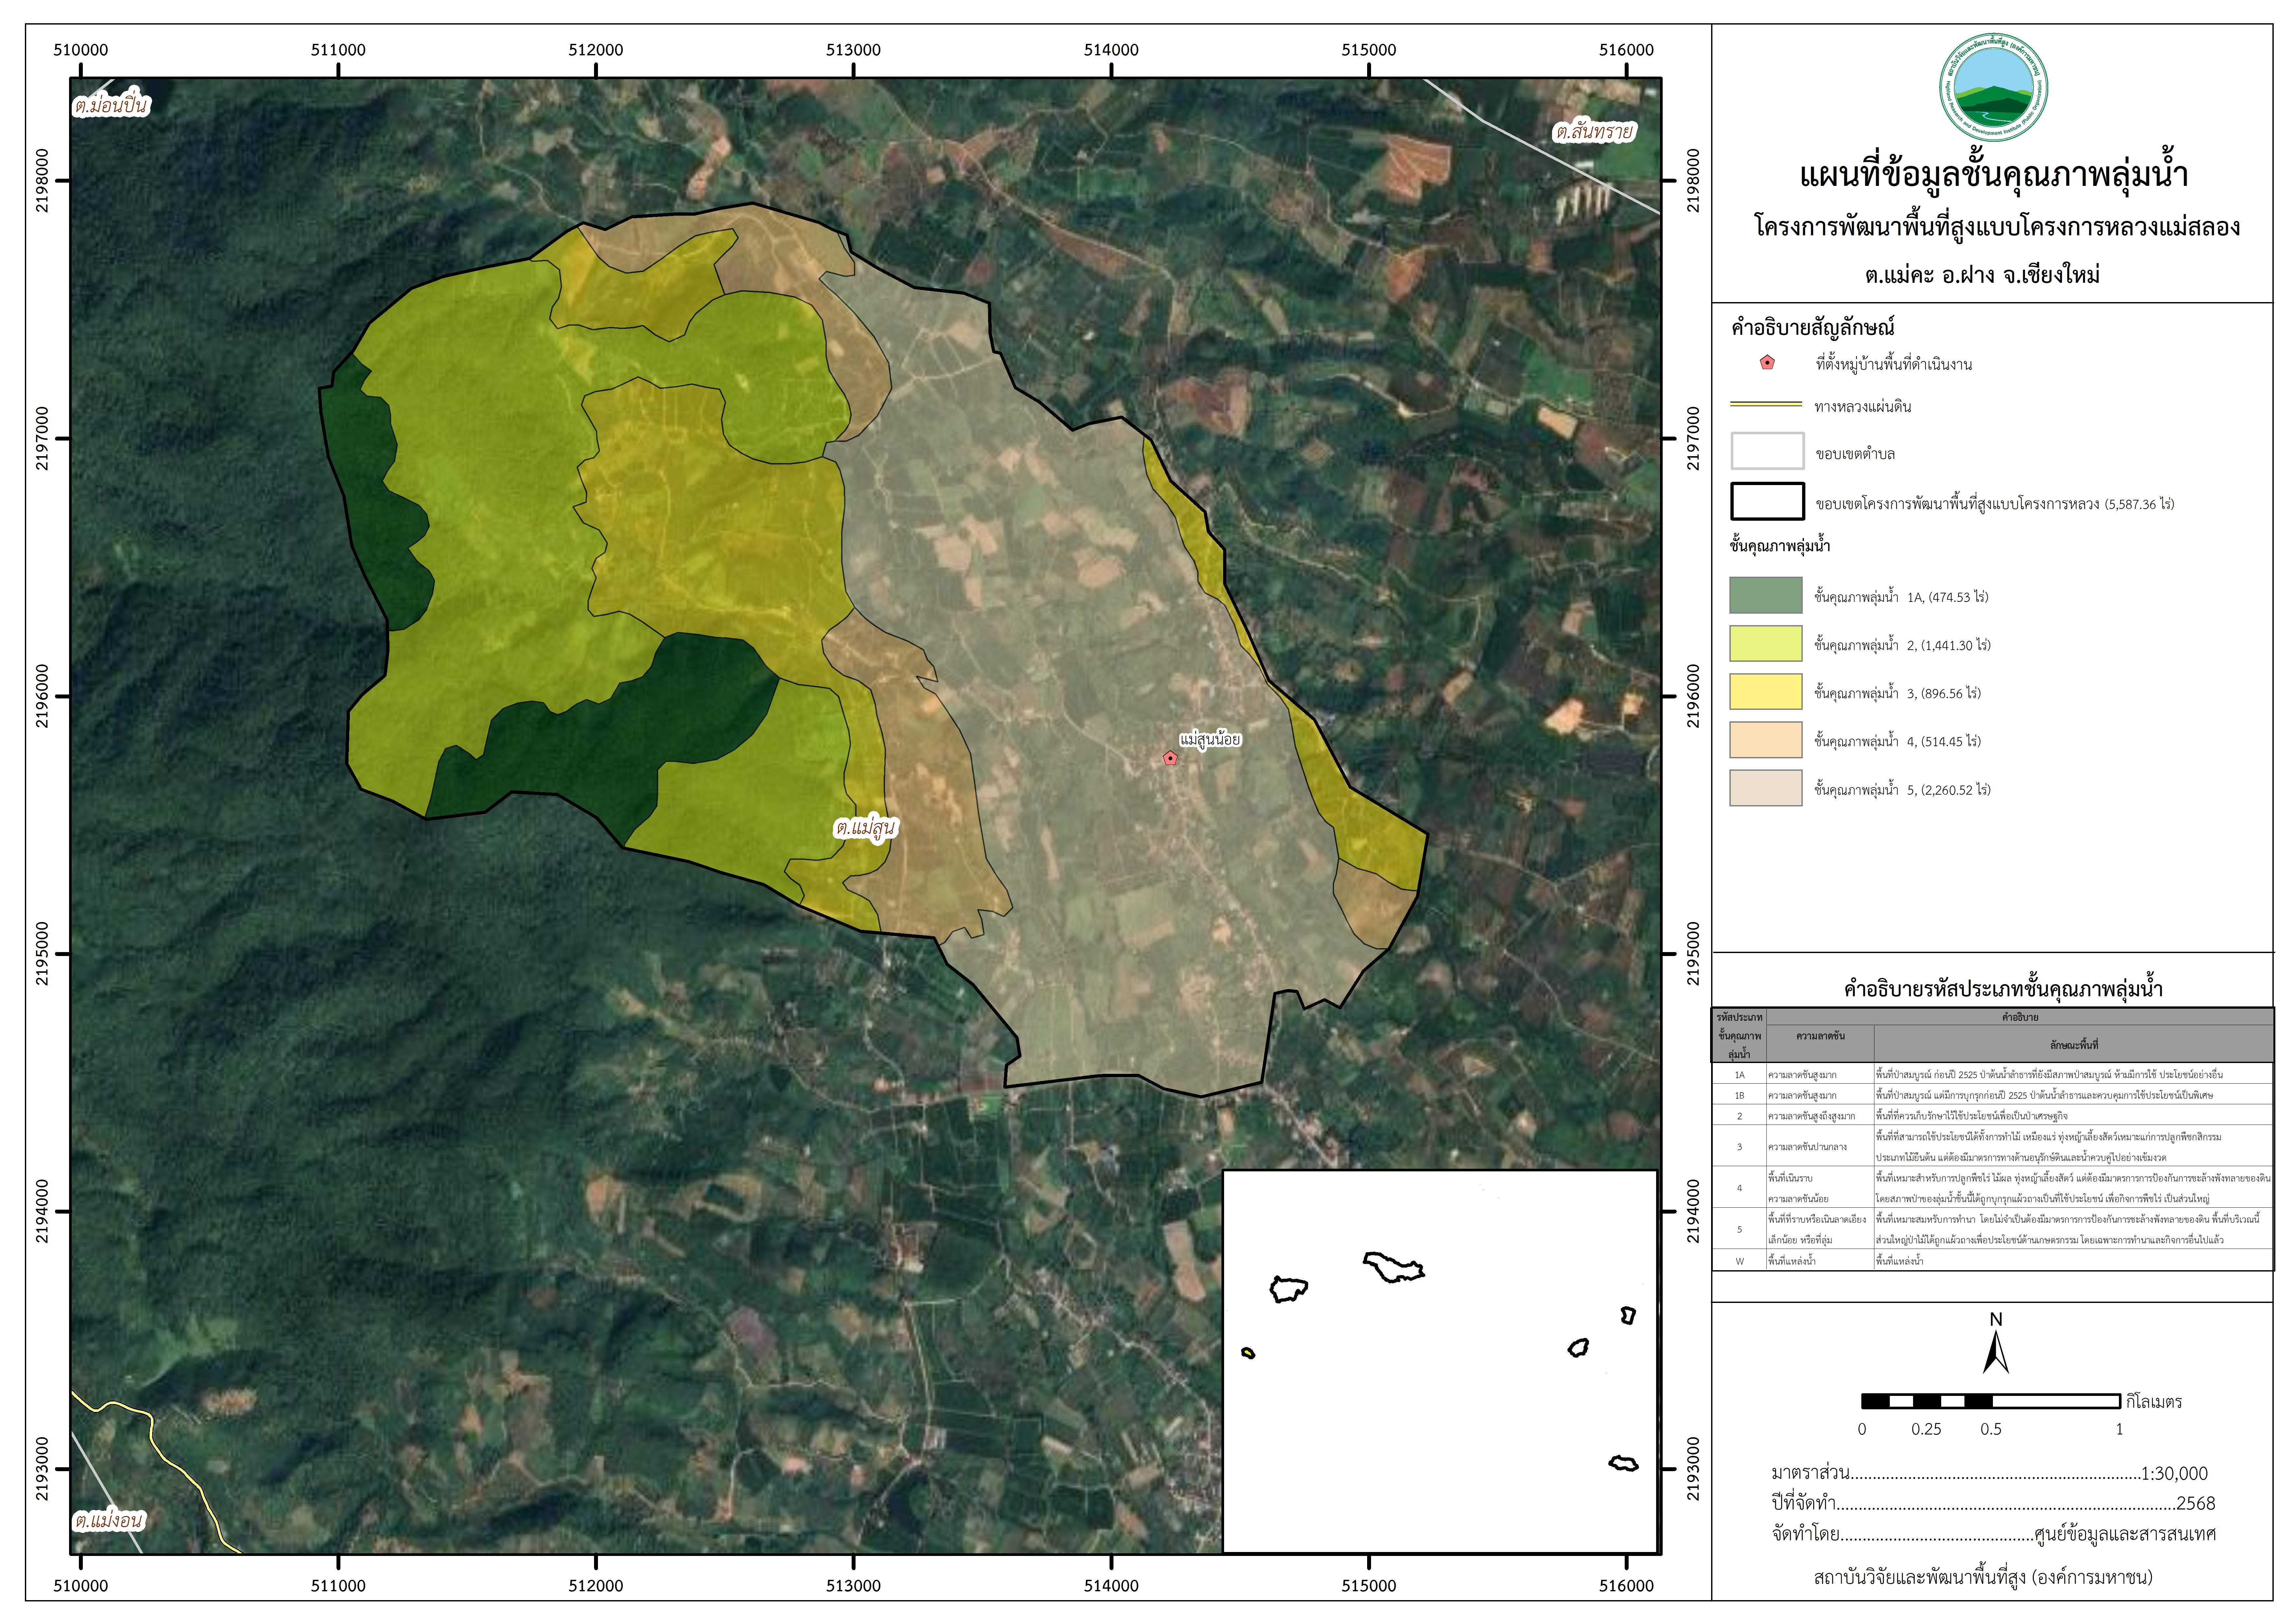Click the 2196000 northing label on the left edge
The width and height of the screenshot is (2295, 1624).
[x=42, y=696]
